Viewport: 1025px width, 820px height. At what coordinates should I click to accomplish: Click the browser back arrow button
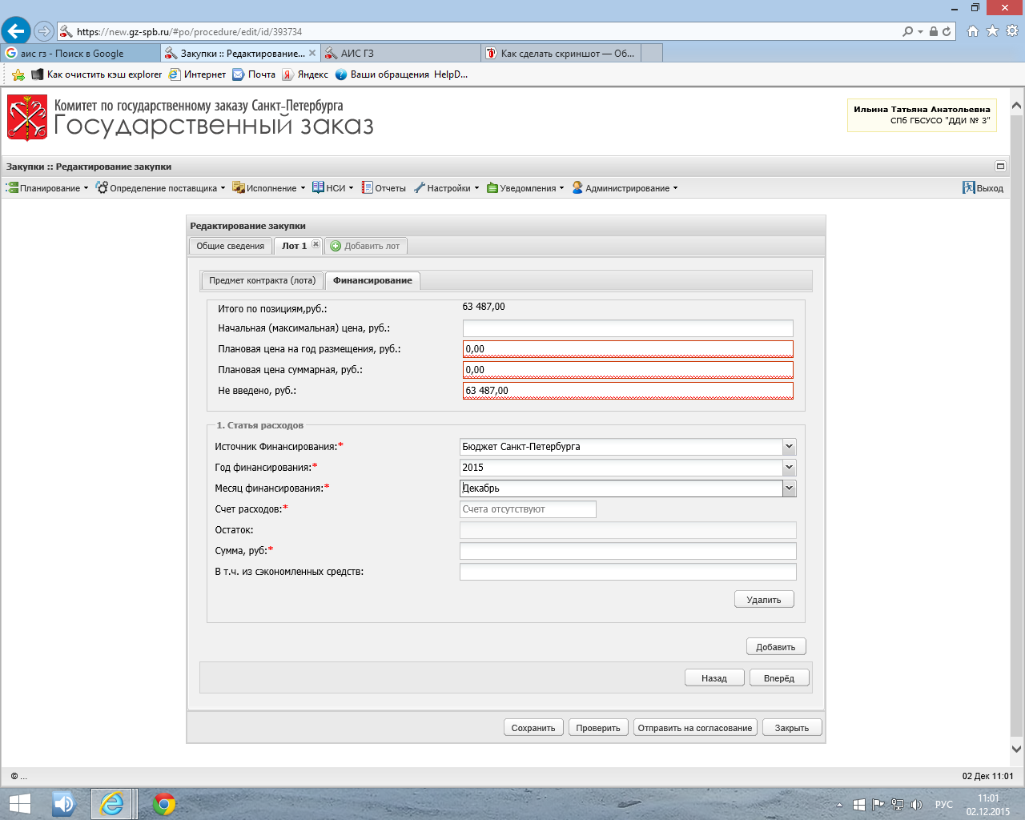click(16, 31)
